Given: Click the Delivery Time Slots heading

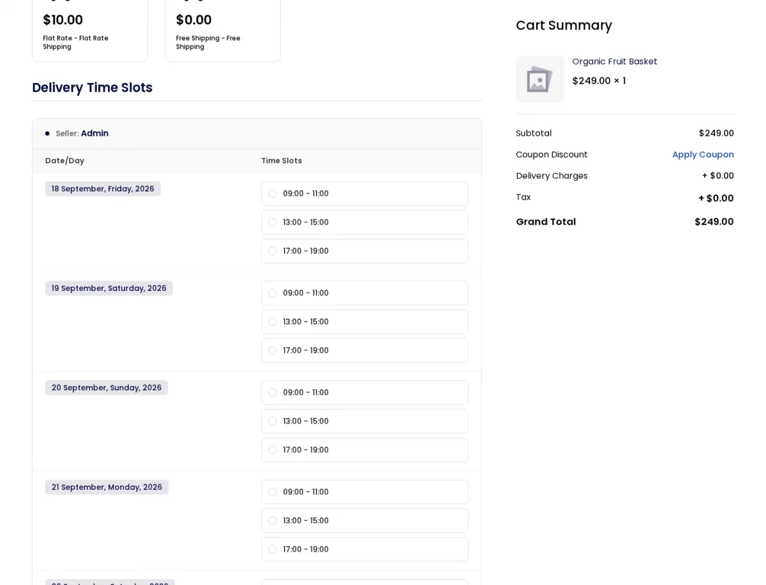Looking at the screenshot, I should pyautogui.click(x=93, y=87).
